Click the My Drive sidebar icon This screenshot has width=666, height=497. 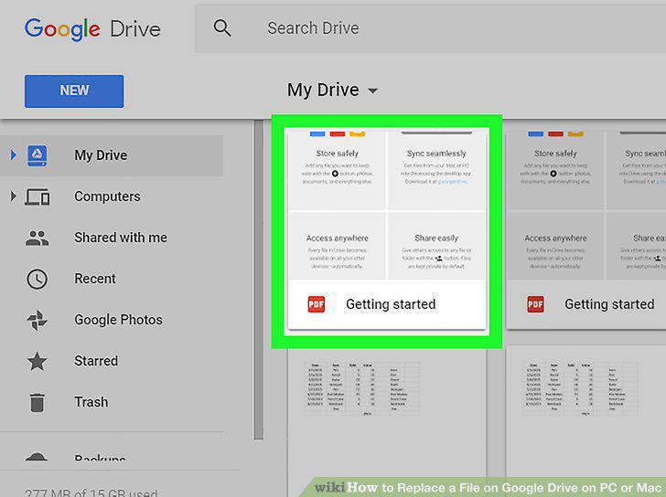(37, 155)
